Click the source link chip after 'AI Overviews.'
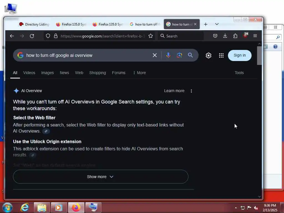The image size is (284, 213). coord(46,131)
